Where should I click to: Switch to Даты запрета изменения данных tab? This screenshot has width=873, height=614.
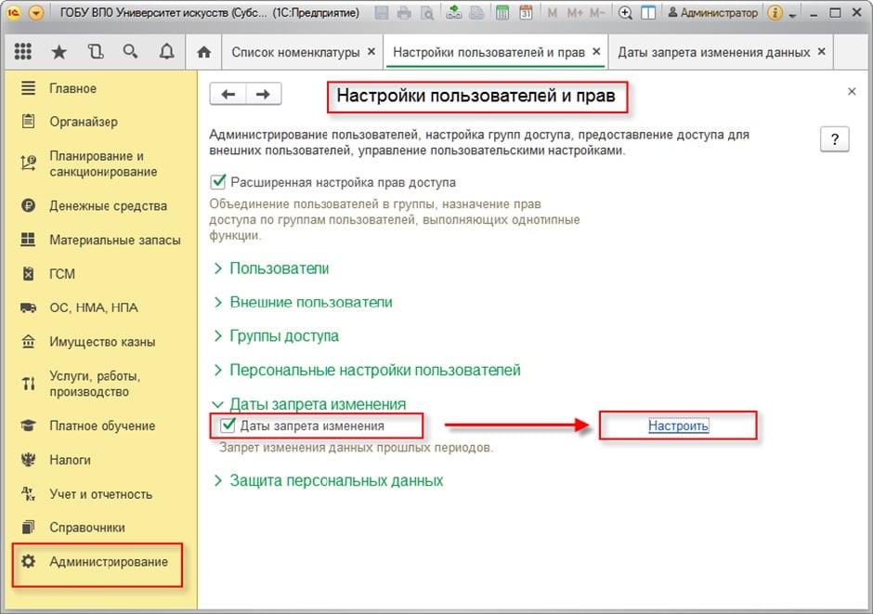(x=713, y=52)
